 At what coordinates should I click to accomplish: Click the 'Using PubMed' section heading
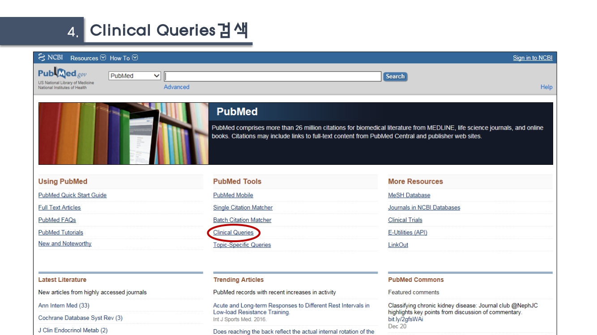tap(63, 181)
